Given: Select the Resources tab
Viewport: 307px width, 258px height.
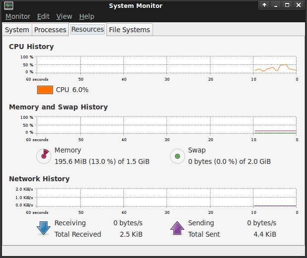Looking at the screenshot, I should 88,29.
